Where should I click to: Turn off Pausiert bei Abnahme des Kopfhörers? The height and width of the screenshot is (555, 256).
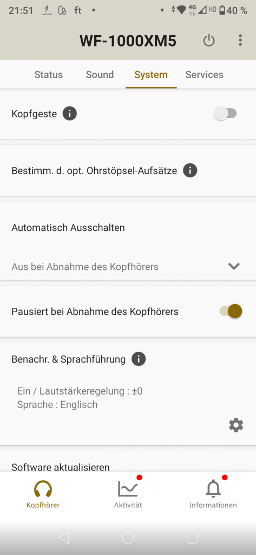click(x=231, y=312)
